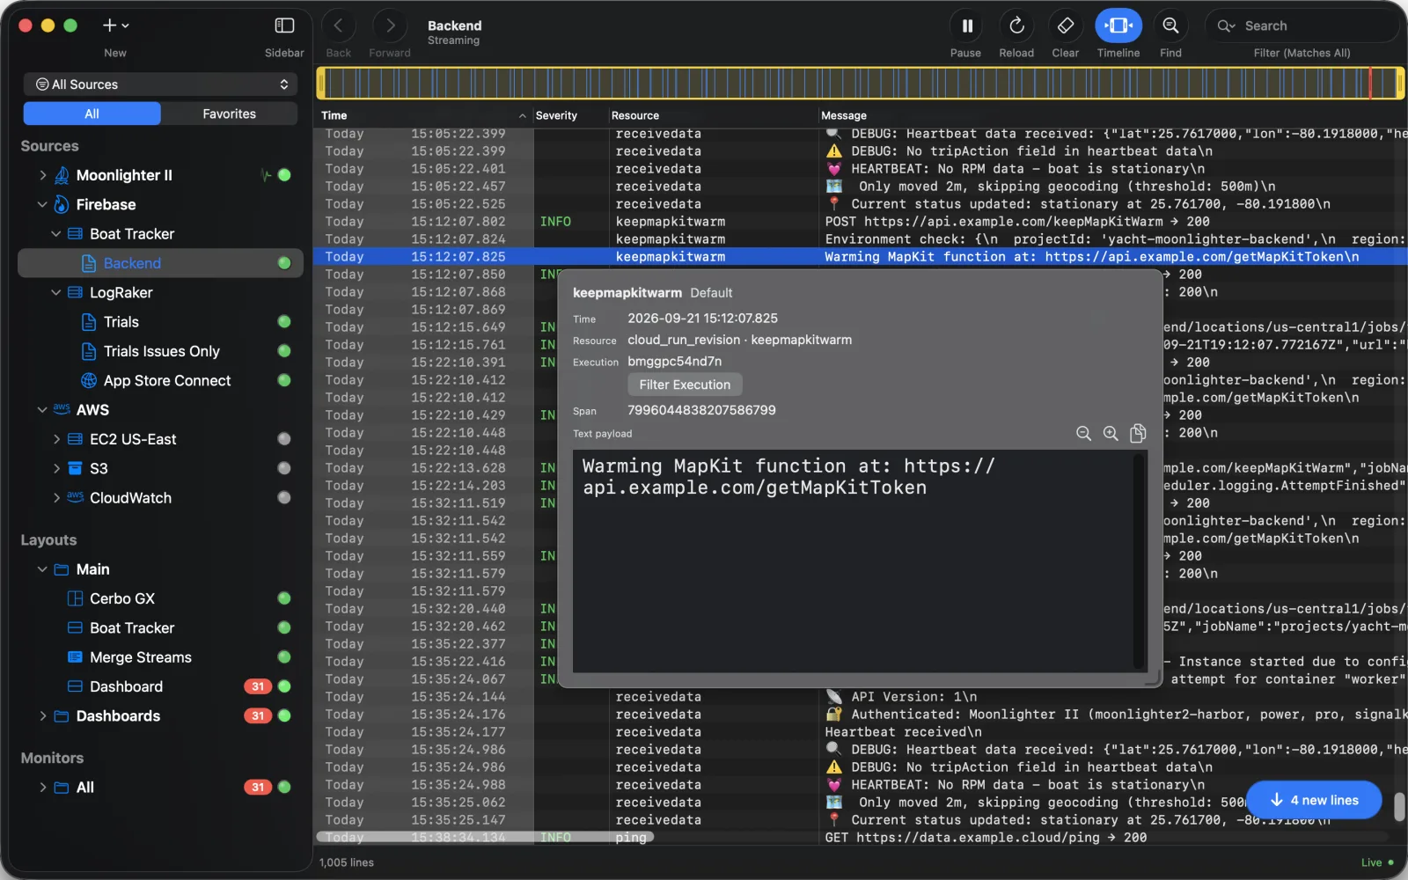Collapse the LogRaker group
Viewport: 1408px width, 880px height.
click(56, 292)
